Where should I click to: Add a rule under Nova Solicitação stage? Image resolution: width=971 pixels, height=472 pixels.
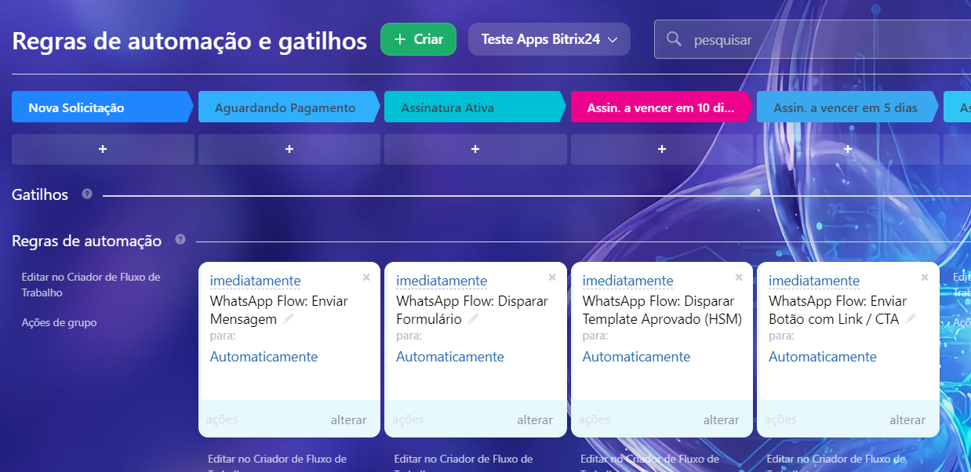point(103,149)
